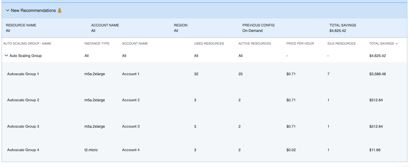Click the Auto Scaling Group - Name column header
The image size is (410, 167).
(x=27, y=44)
